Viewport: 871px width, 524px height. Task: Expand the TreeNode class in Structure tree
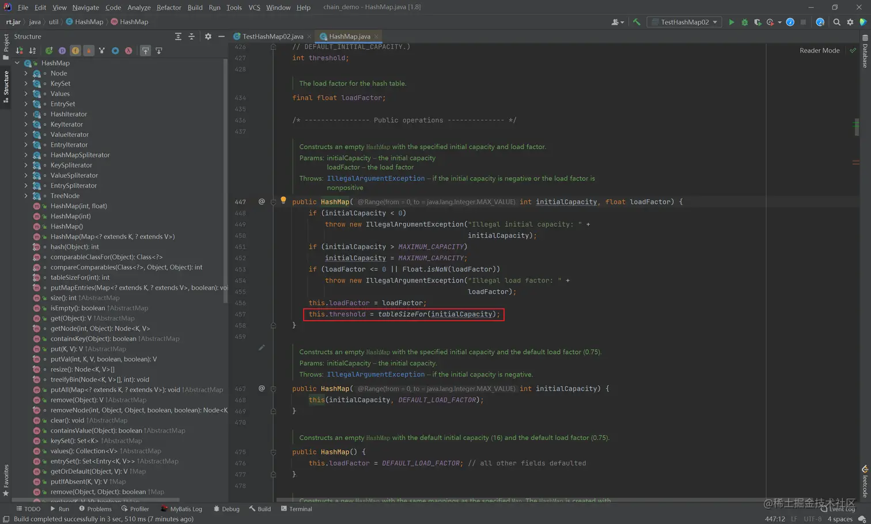[26, 196]
